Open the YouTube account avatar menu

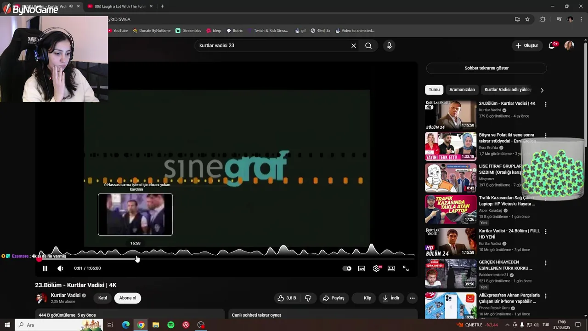coord(569,46)
